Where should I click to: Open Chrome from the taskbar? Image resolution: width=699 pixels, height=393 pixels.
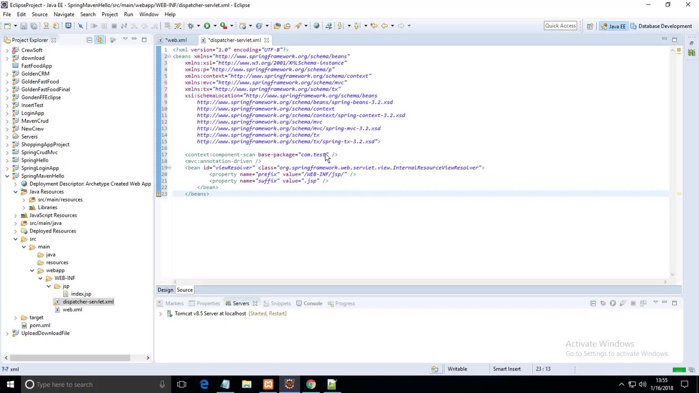311,384
